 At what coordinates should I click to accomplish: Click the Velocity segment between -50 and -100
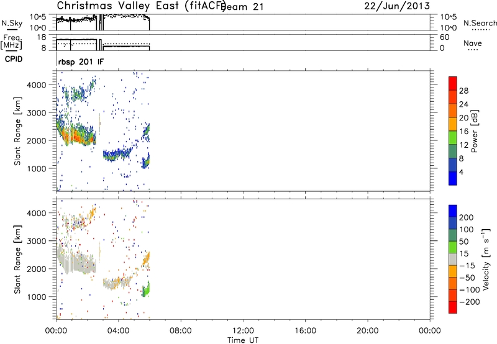click(x=453, y=284)
